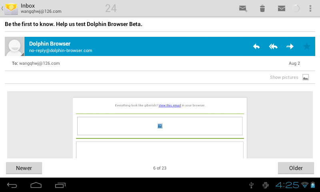Viewport: 320px width, 192px height.
Task: Tap the Android home button
Action: (36, 185)
